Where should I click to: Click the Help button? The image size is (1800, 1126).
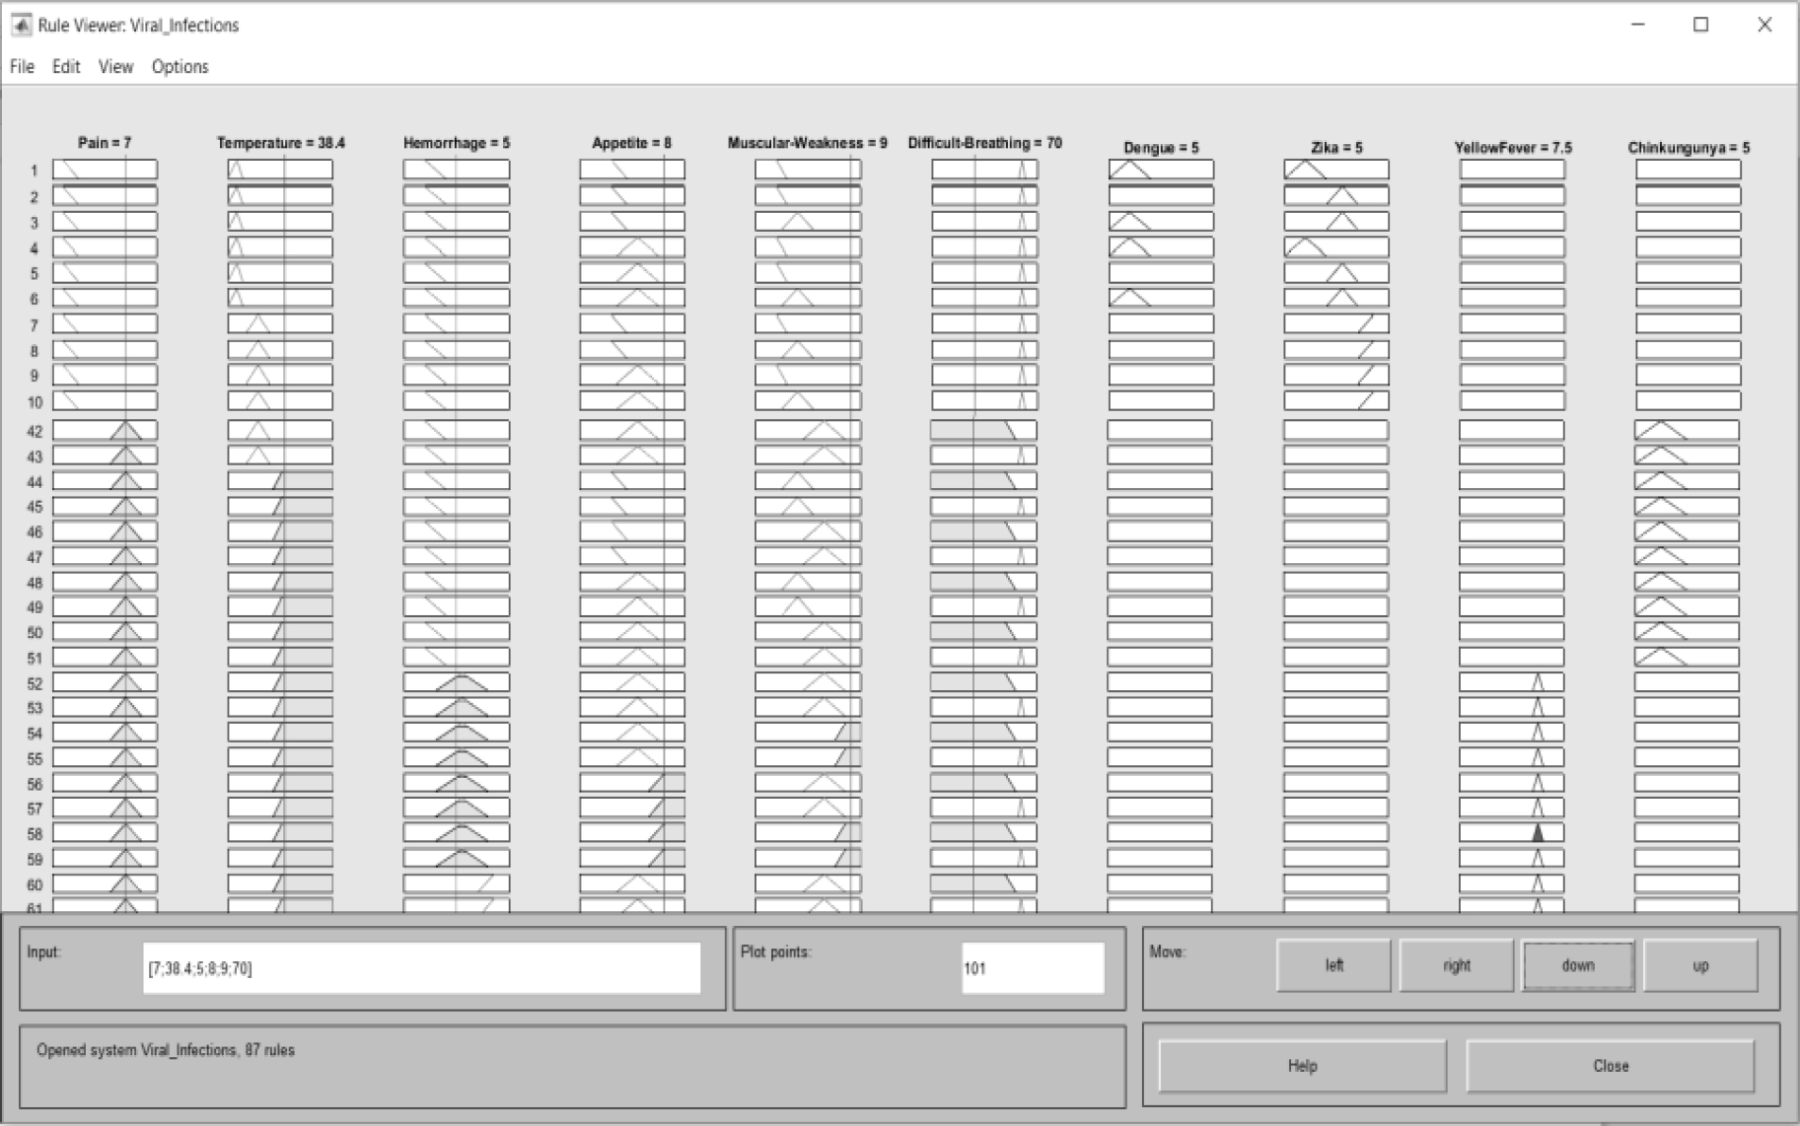1302,1066
